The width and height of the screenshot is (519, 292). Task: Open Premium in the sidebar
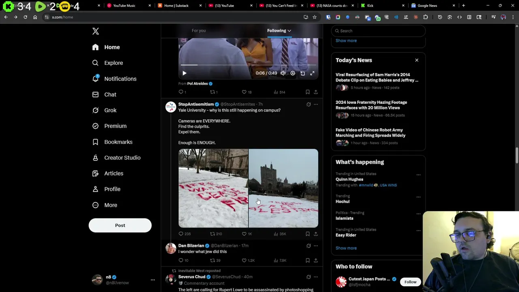pyautogui.click(x=109, y=126)
